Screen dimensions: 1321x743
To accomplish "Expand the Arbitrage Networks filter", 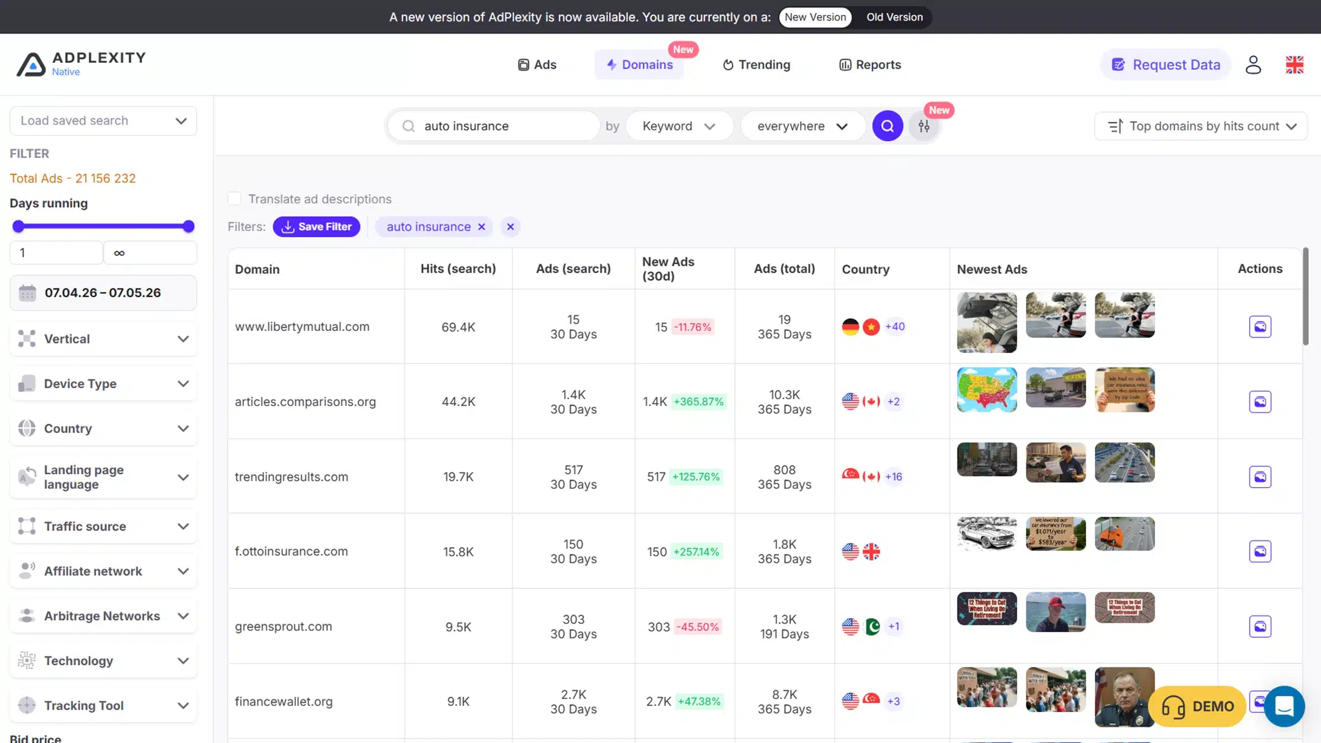I will pyautogui.click(x=103, y=616).
